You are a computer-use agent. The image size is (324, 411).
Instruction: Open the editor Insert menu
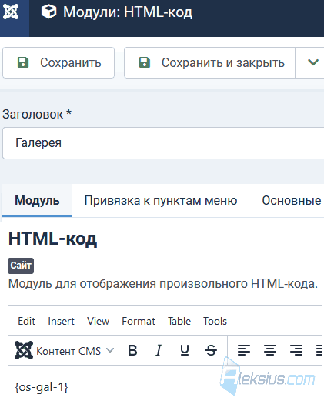point(61,322)
